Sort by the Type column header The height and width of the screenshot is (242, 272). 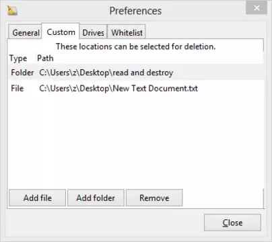[18, 58]
